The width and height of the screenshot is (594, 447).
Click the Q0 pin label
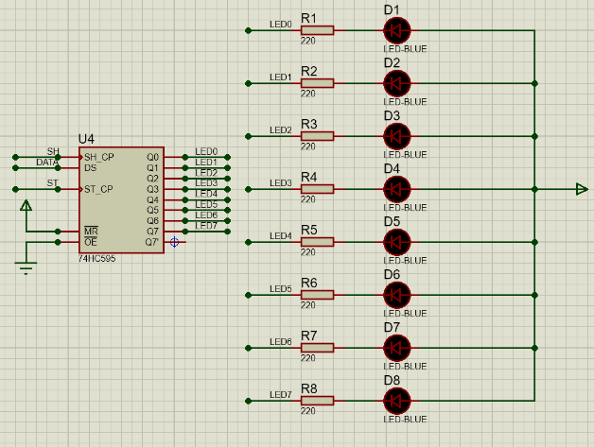[152, 157]
